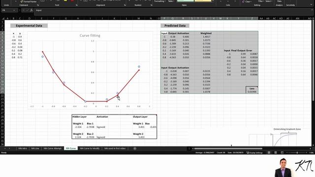
Task: Switch to the NN Intro sheet tab
Action: tap(23, 148)
